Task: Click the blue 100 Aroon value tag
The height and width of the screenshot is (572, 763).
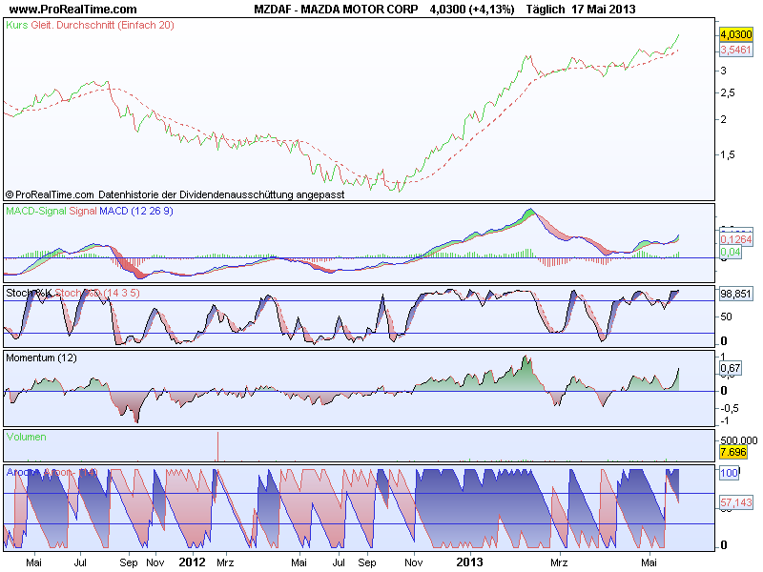Action: (x=729, y=473)
